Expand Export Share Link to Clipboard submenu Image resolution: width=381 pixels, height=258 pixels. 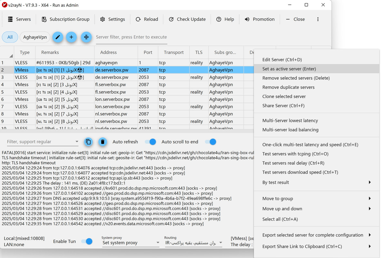317,246
